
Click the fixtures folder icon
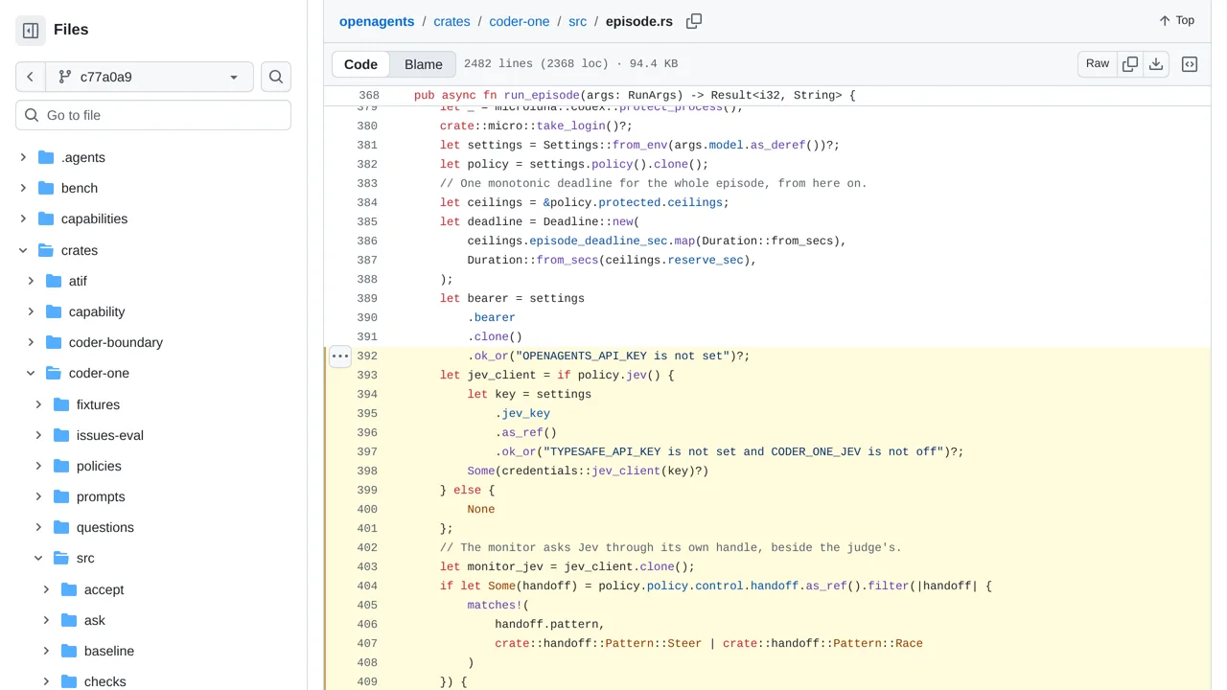(61, 404)
